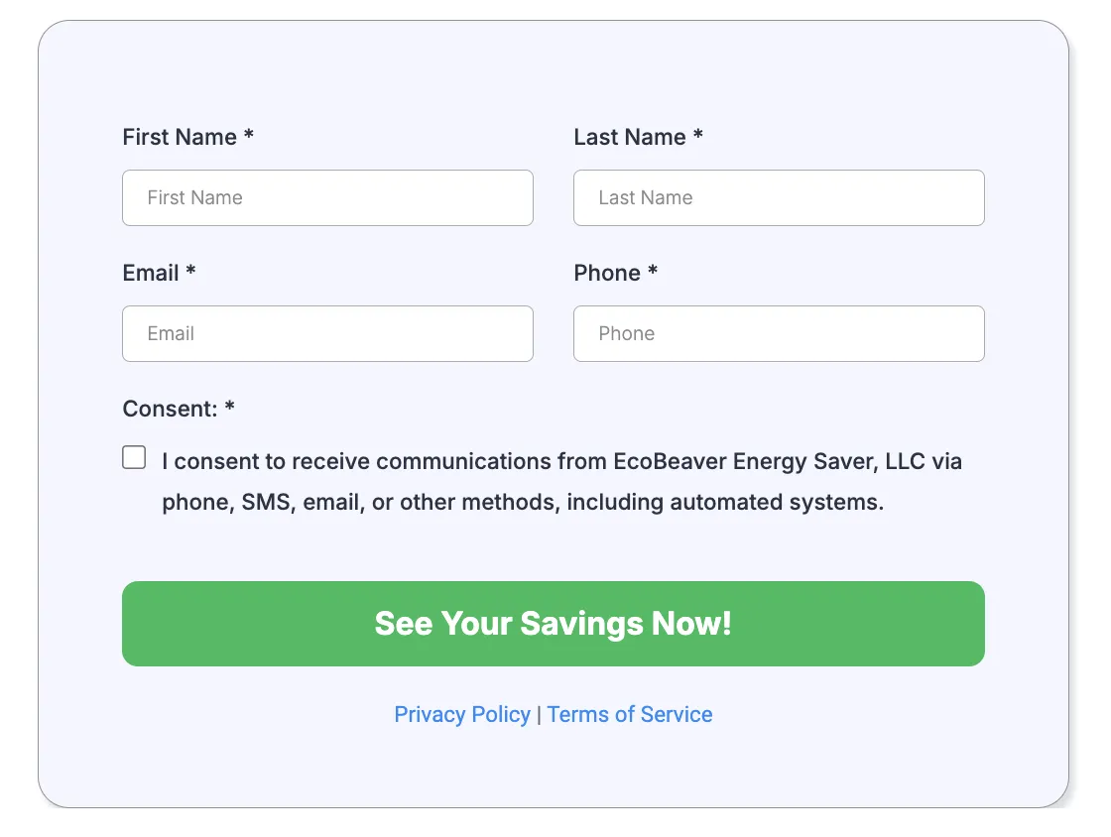Viewport: 1111px width, 837px height.
Task: Click the required asterisk beside Phone
Action: tap(653, 272)
